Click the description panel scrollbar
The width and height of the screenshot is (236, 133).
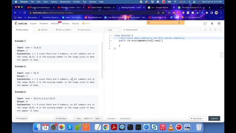tap(102, 60)
